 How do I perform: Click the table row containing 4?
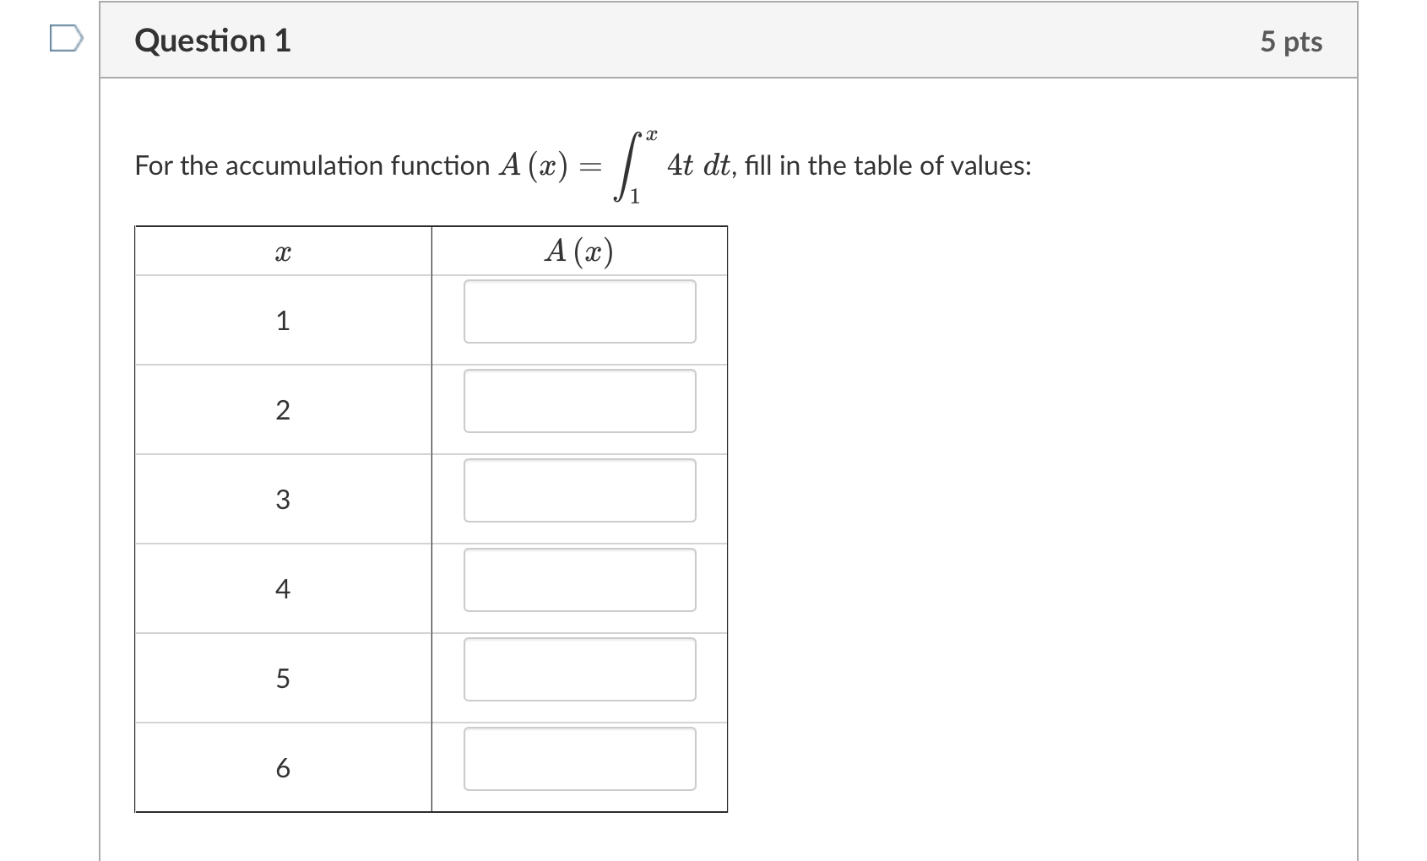click(x=284, y=589)
